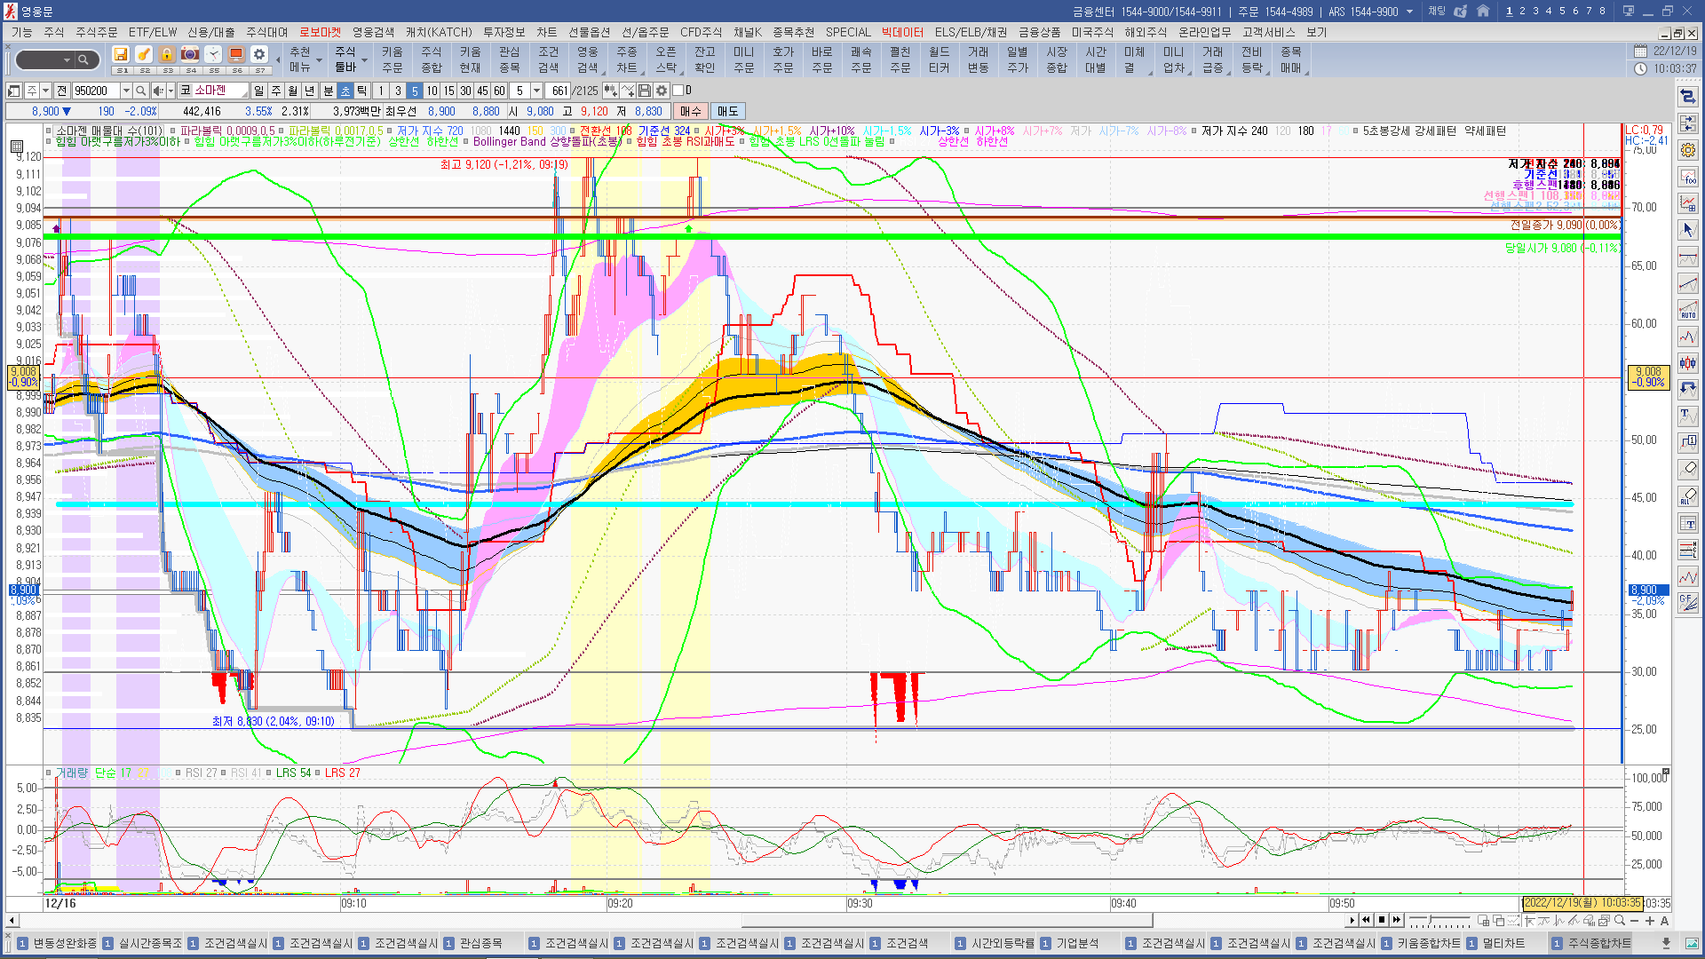Click the chart save floppy icon
Image resolution: width=1705 pixels, height=959 pixels.
[x=645, y=91]
